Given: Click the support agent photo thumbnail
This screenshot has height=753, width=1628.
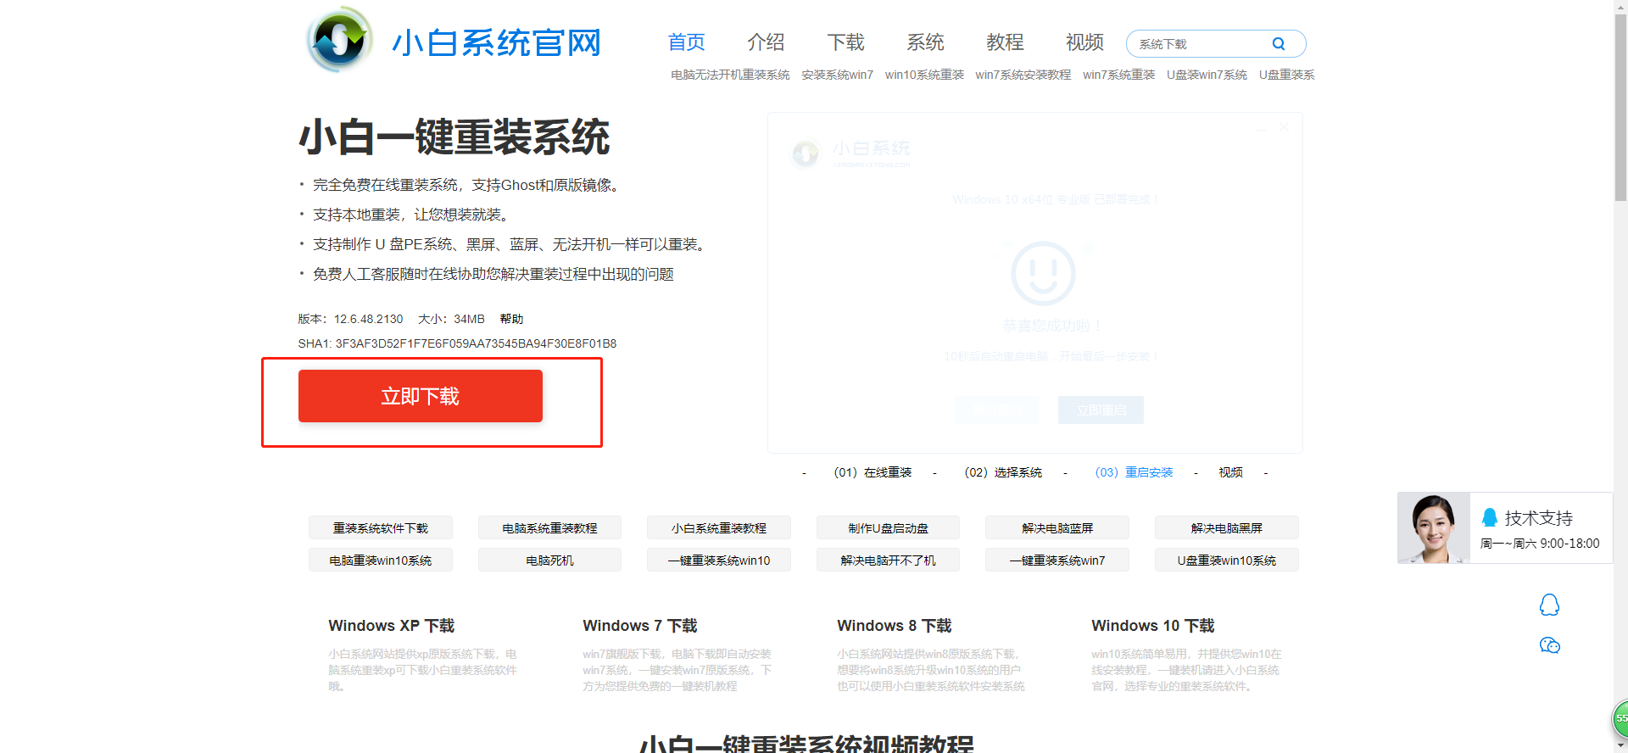Looking at the screenshot, I should [x=1434, y=528].
